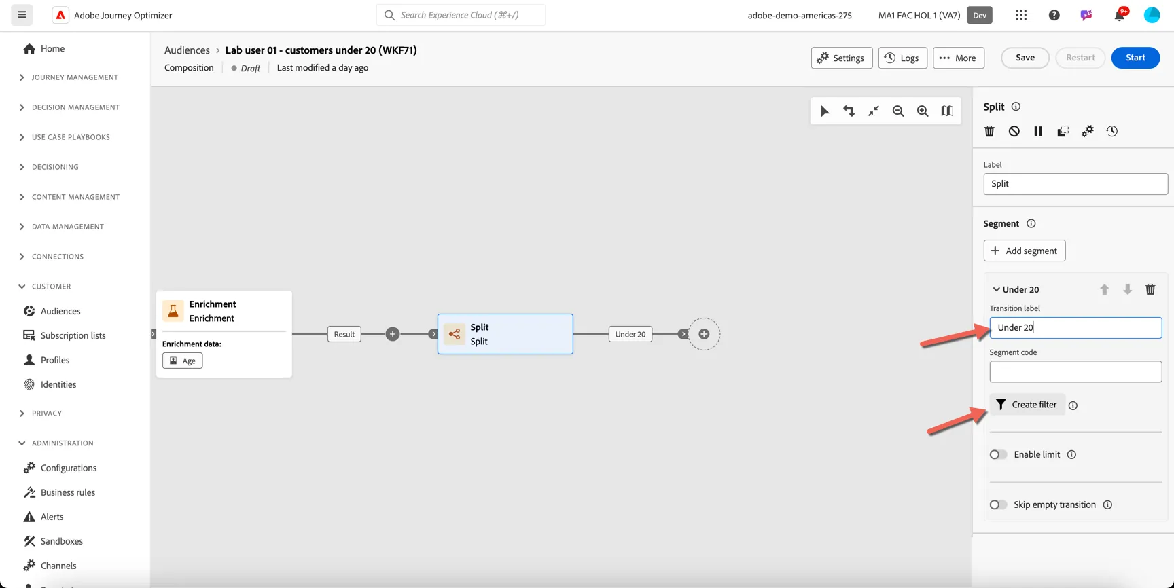
Task: Open the notifications bell
Action: pyautogui.click(x=1119, y=15)
